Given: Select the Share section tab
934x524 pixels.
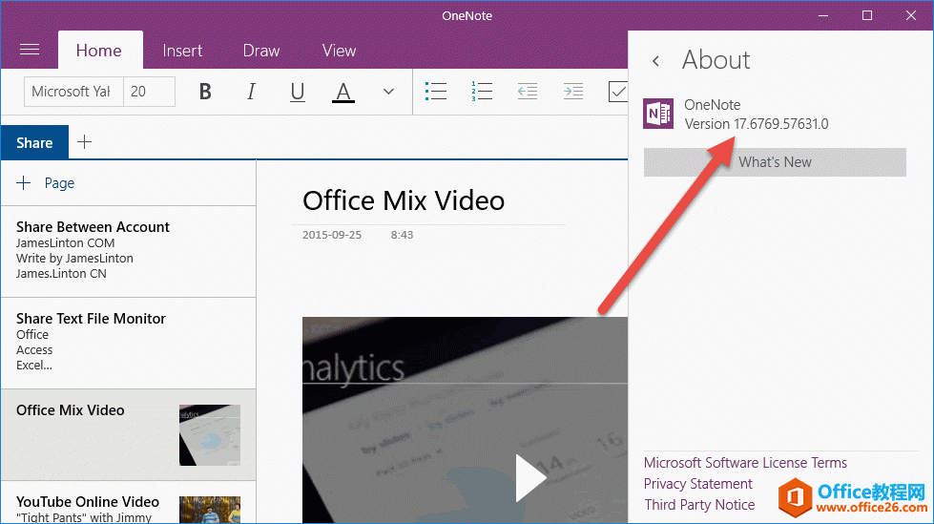Looking at the screenshot, I should tap(34, 142).
